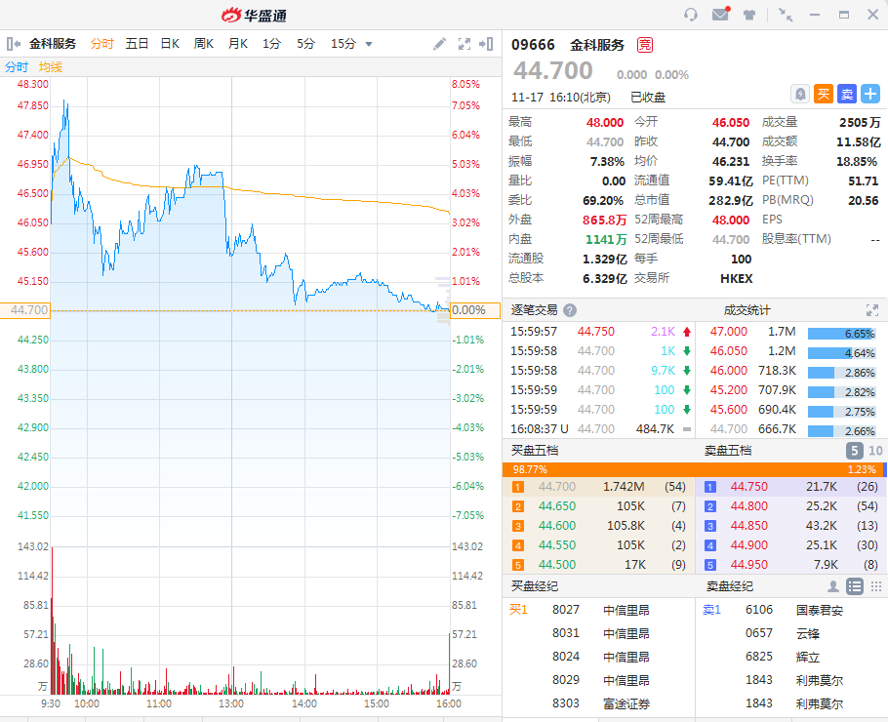Select the 15分 fifteen-minute tab
Screen dimensions: 888x722
click(x=343, y=44)
